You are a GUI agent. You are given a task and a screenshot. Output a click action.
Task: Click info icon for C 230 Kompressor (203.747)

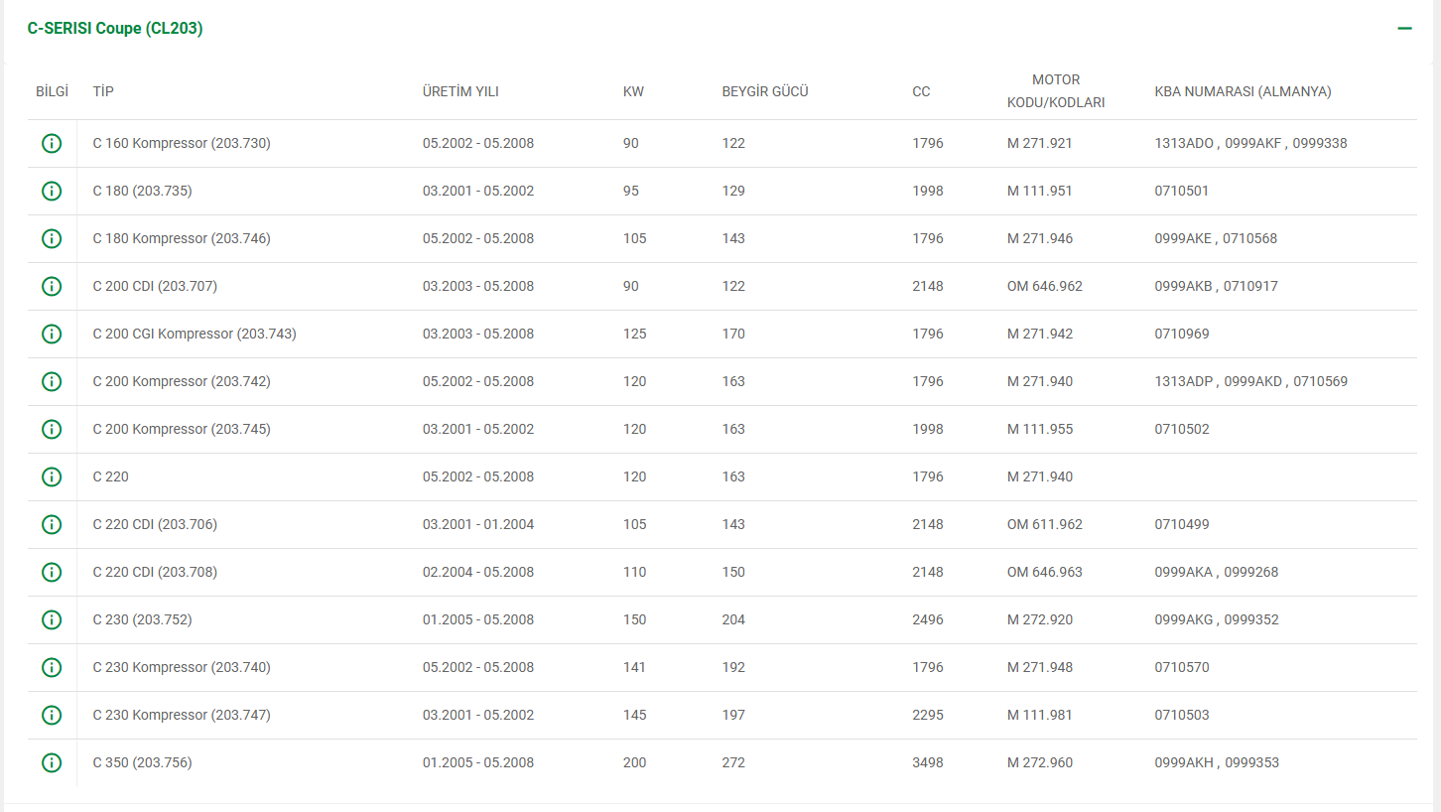(52, 715)
